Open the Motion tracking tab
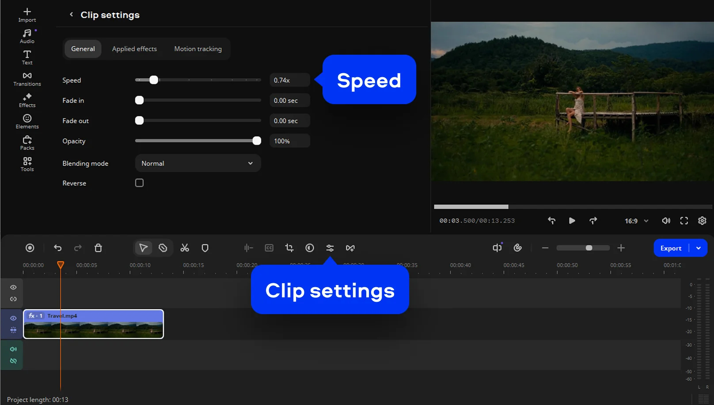 point(198,49)
